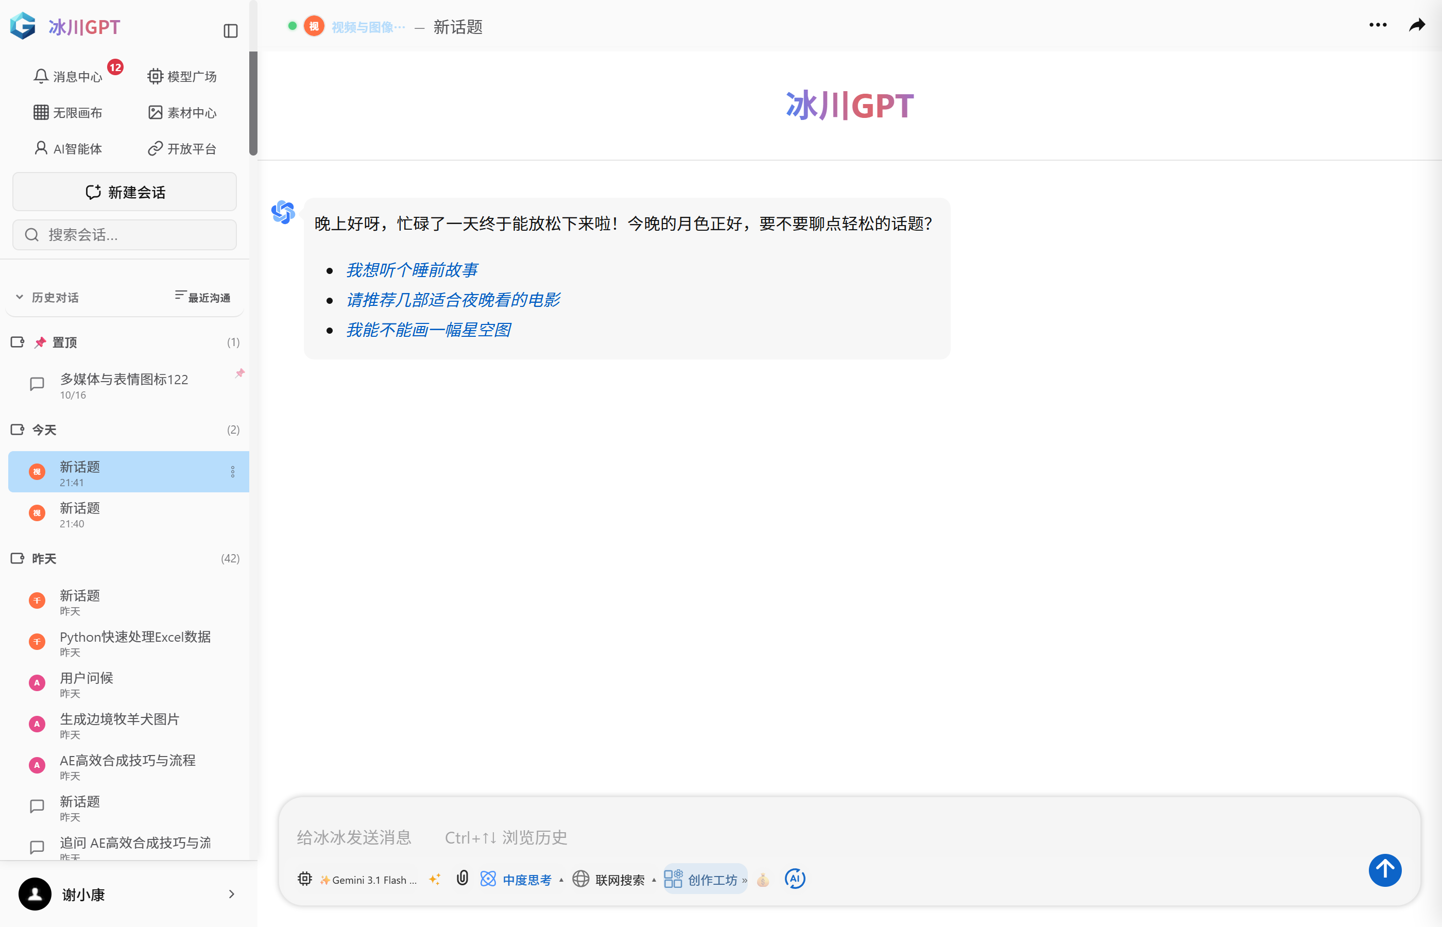This screenshot has width=1442, height=927.
Task: Open the 无限画布 canvas panel
Action: click(x=67, y=113)
